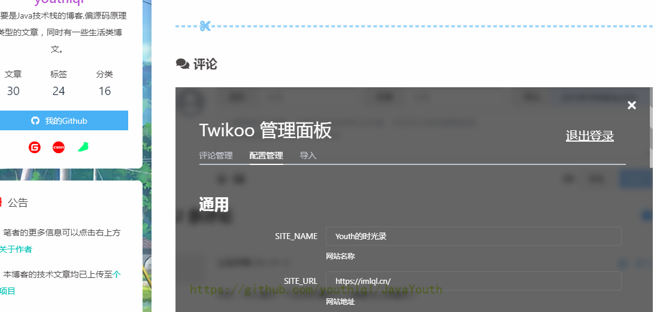This screenshot has width=657, height=312.
Task: Close the Twikoo admin panel
Action: tap(631, 105)
